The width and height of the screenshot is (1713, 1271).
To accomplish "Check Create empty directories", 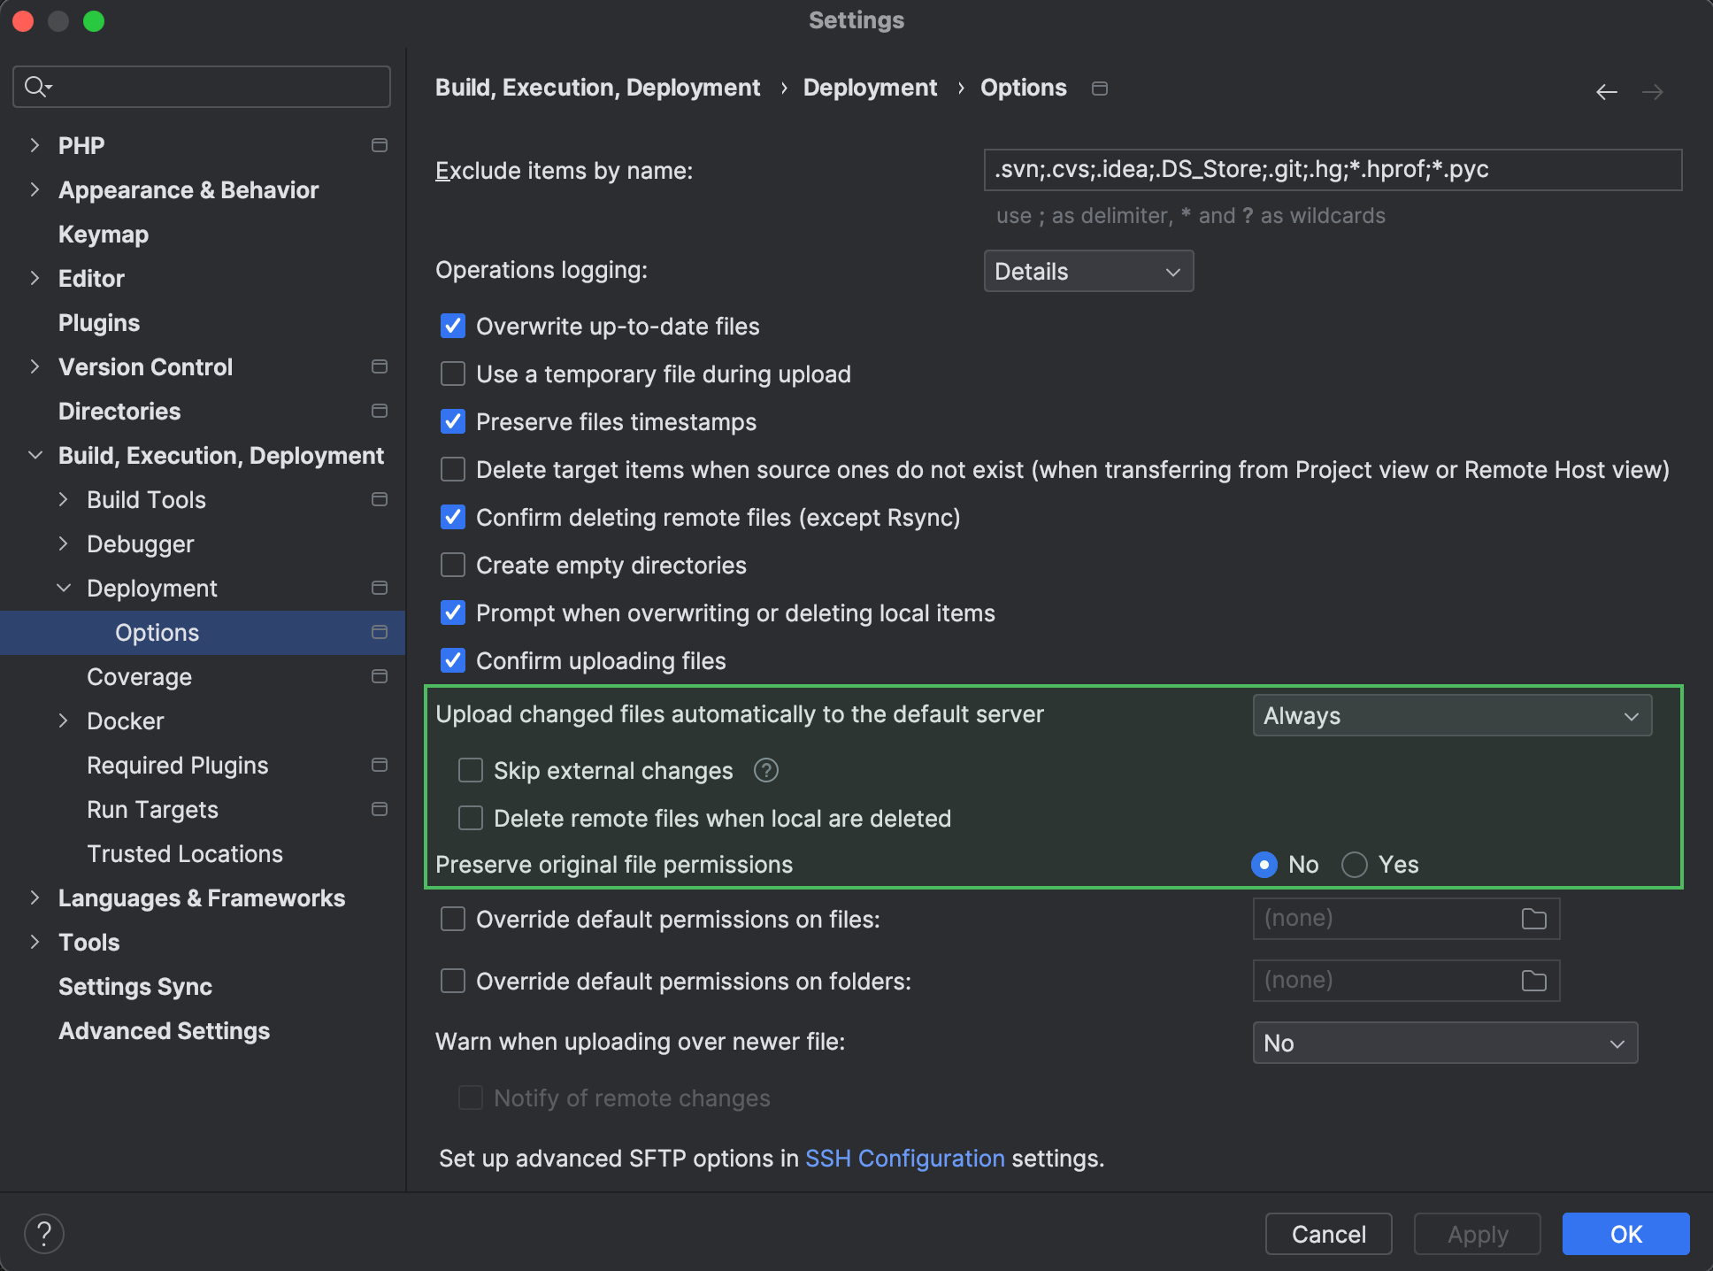I will click(x=452, y=565).
